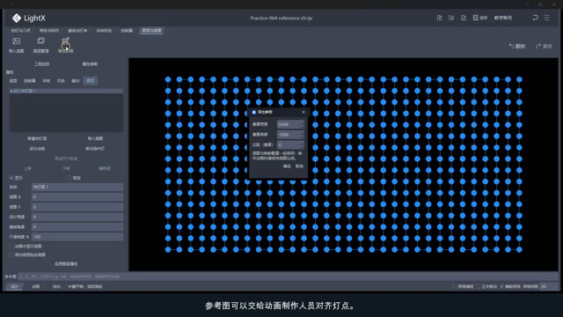Click the 设计宽度 input field

(77, 217)
